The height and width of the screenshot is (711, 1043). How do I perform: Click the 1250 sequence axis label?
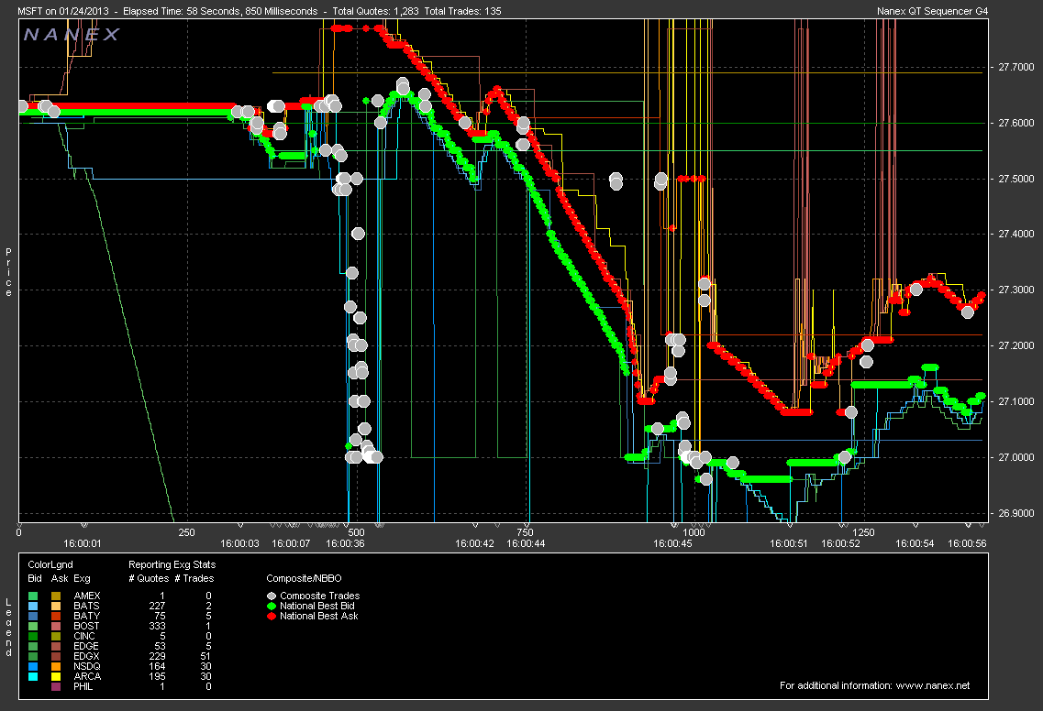click(x=863, y=532)
